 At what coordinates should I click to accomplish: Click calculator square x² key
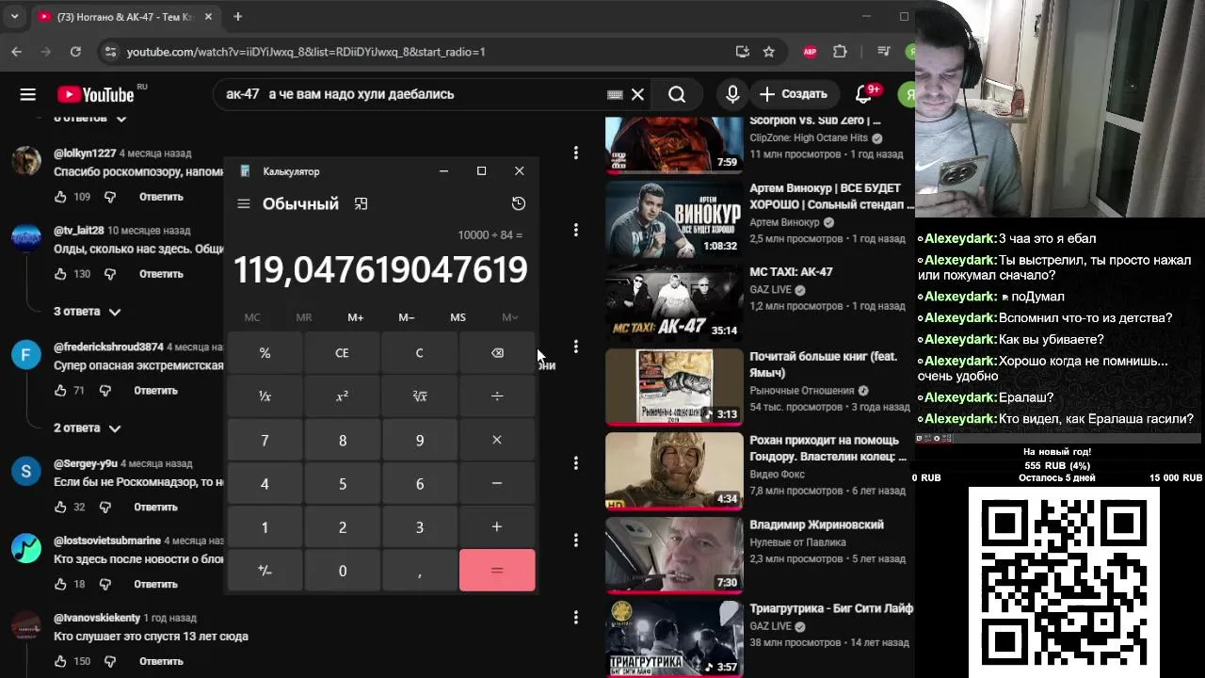tap(342, 396)
